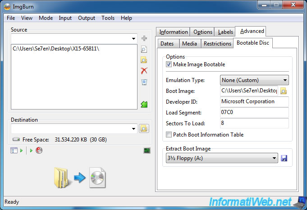Click the ImgBurn title bar icon
The width and height of the screenshot is (307, 210).
click(x=7, y=7)
